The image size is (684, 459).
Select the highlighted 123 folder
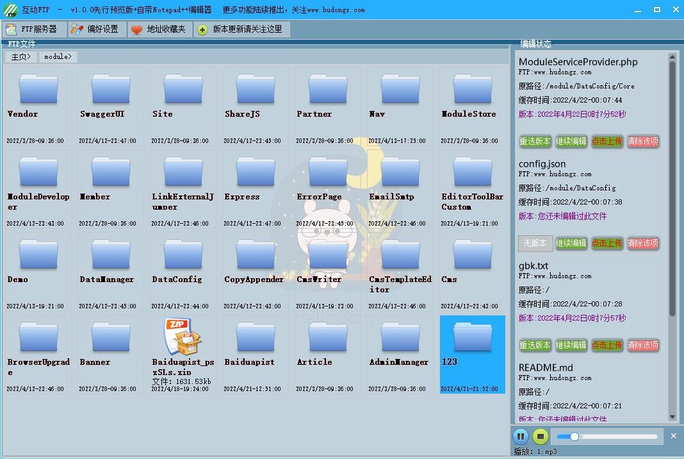(471, 349)
